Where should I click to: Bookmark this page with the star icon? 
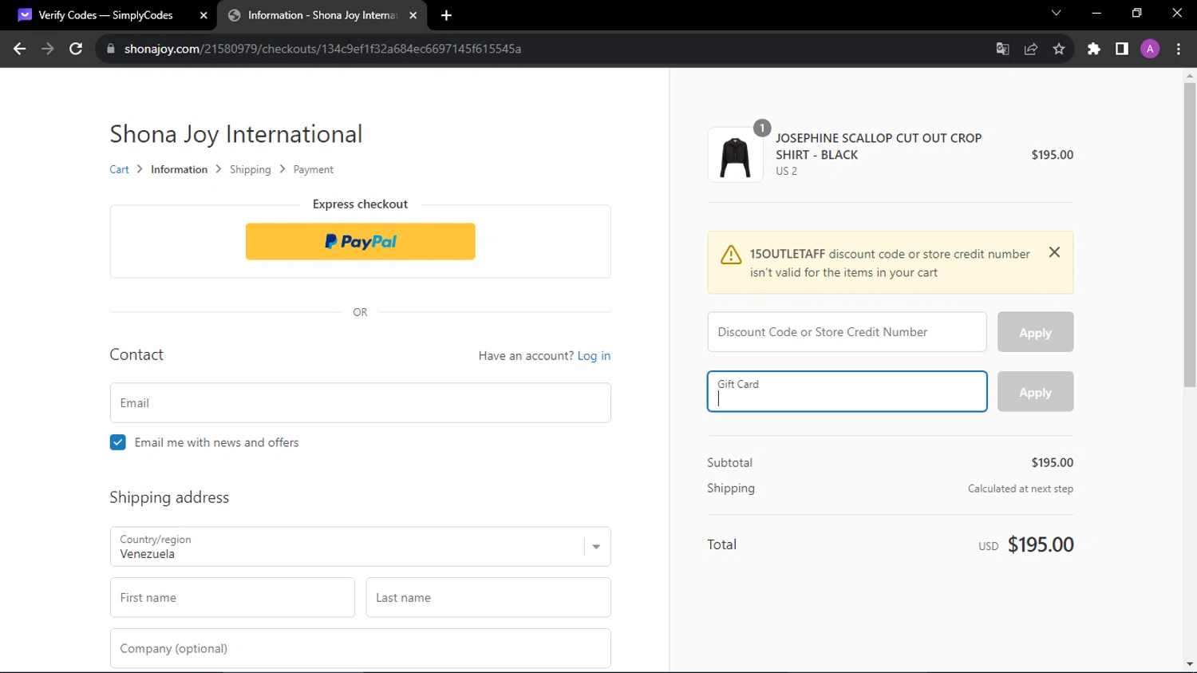tap(1059, 49)
